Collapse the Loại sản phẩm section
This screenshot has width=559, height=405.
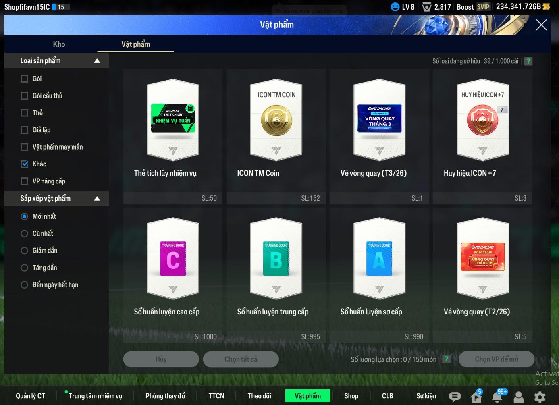(x=97, y=61)
